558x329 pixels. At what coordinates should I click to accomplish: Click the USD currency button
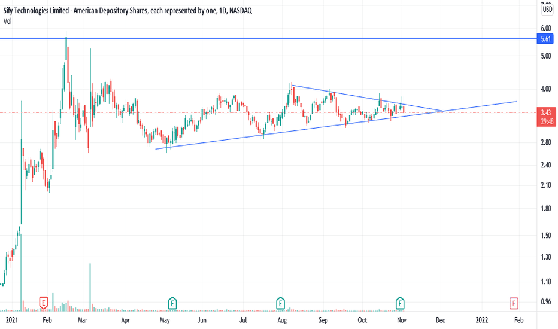coord(547,10)
